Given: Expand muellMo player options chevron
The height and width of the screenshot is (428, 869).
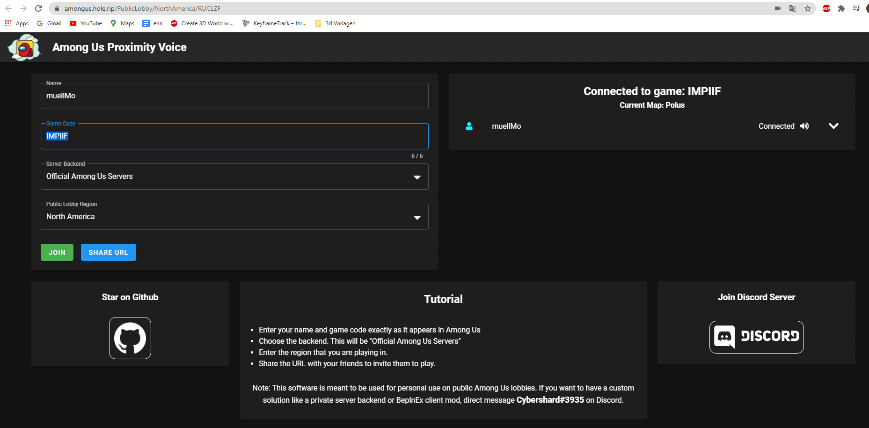Looking at the screenshot, I should coord(833,126).
